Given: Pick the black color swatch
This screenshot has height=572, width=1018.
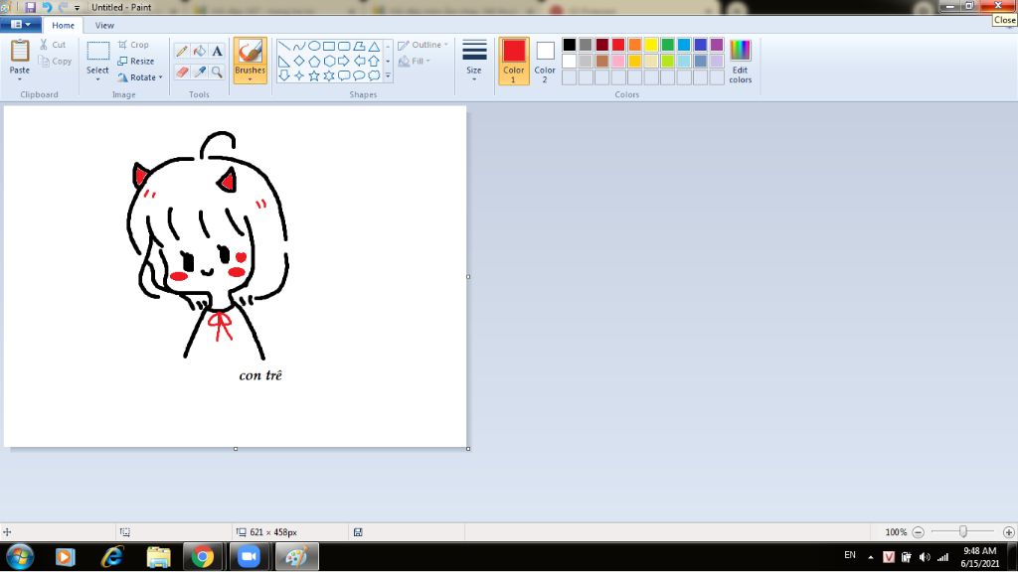Looking at the screenshot, I should 570,45.
